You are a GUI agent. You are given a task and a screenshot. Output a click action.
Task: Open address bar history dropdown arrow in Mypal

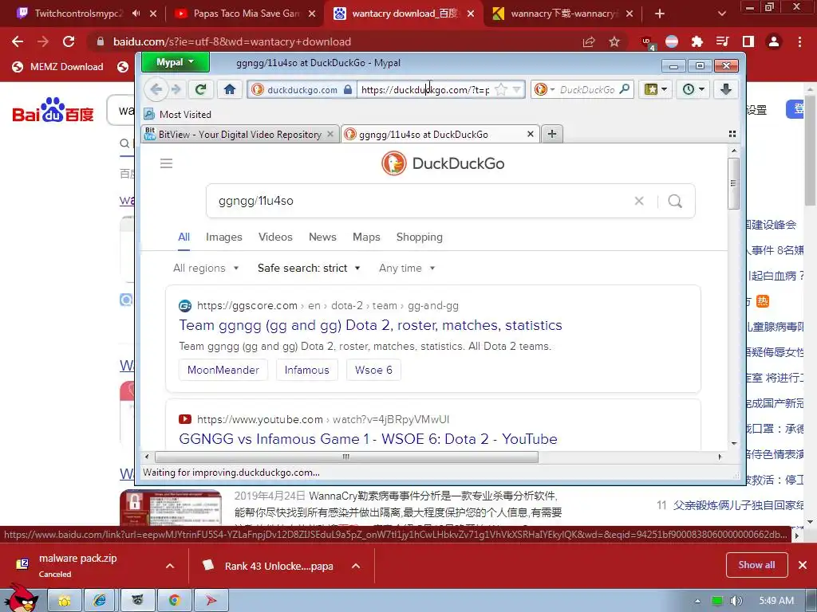pos(516,89)
